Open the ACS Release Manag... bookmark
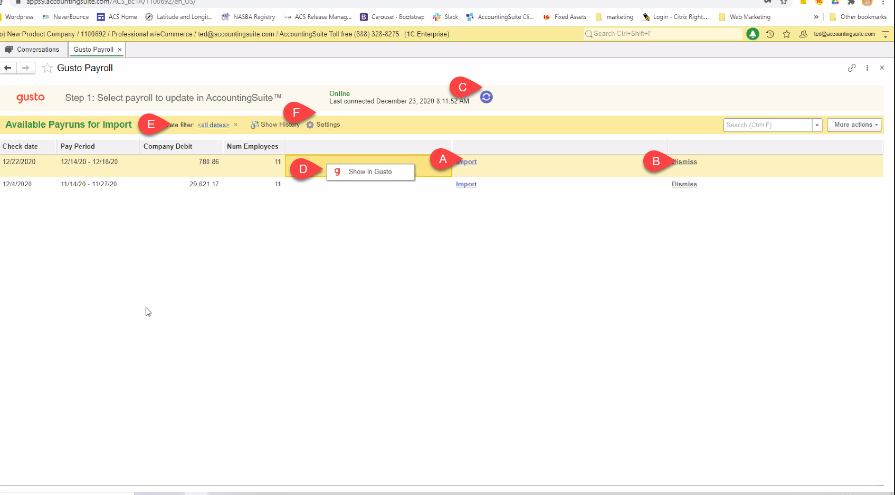Image resolution: width=895 pixels, height=495 pixels. pos(318,17)
